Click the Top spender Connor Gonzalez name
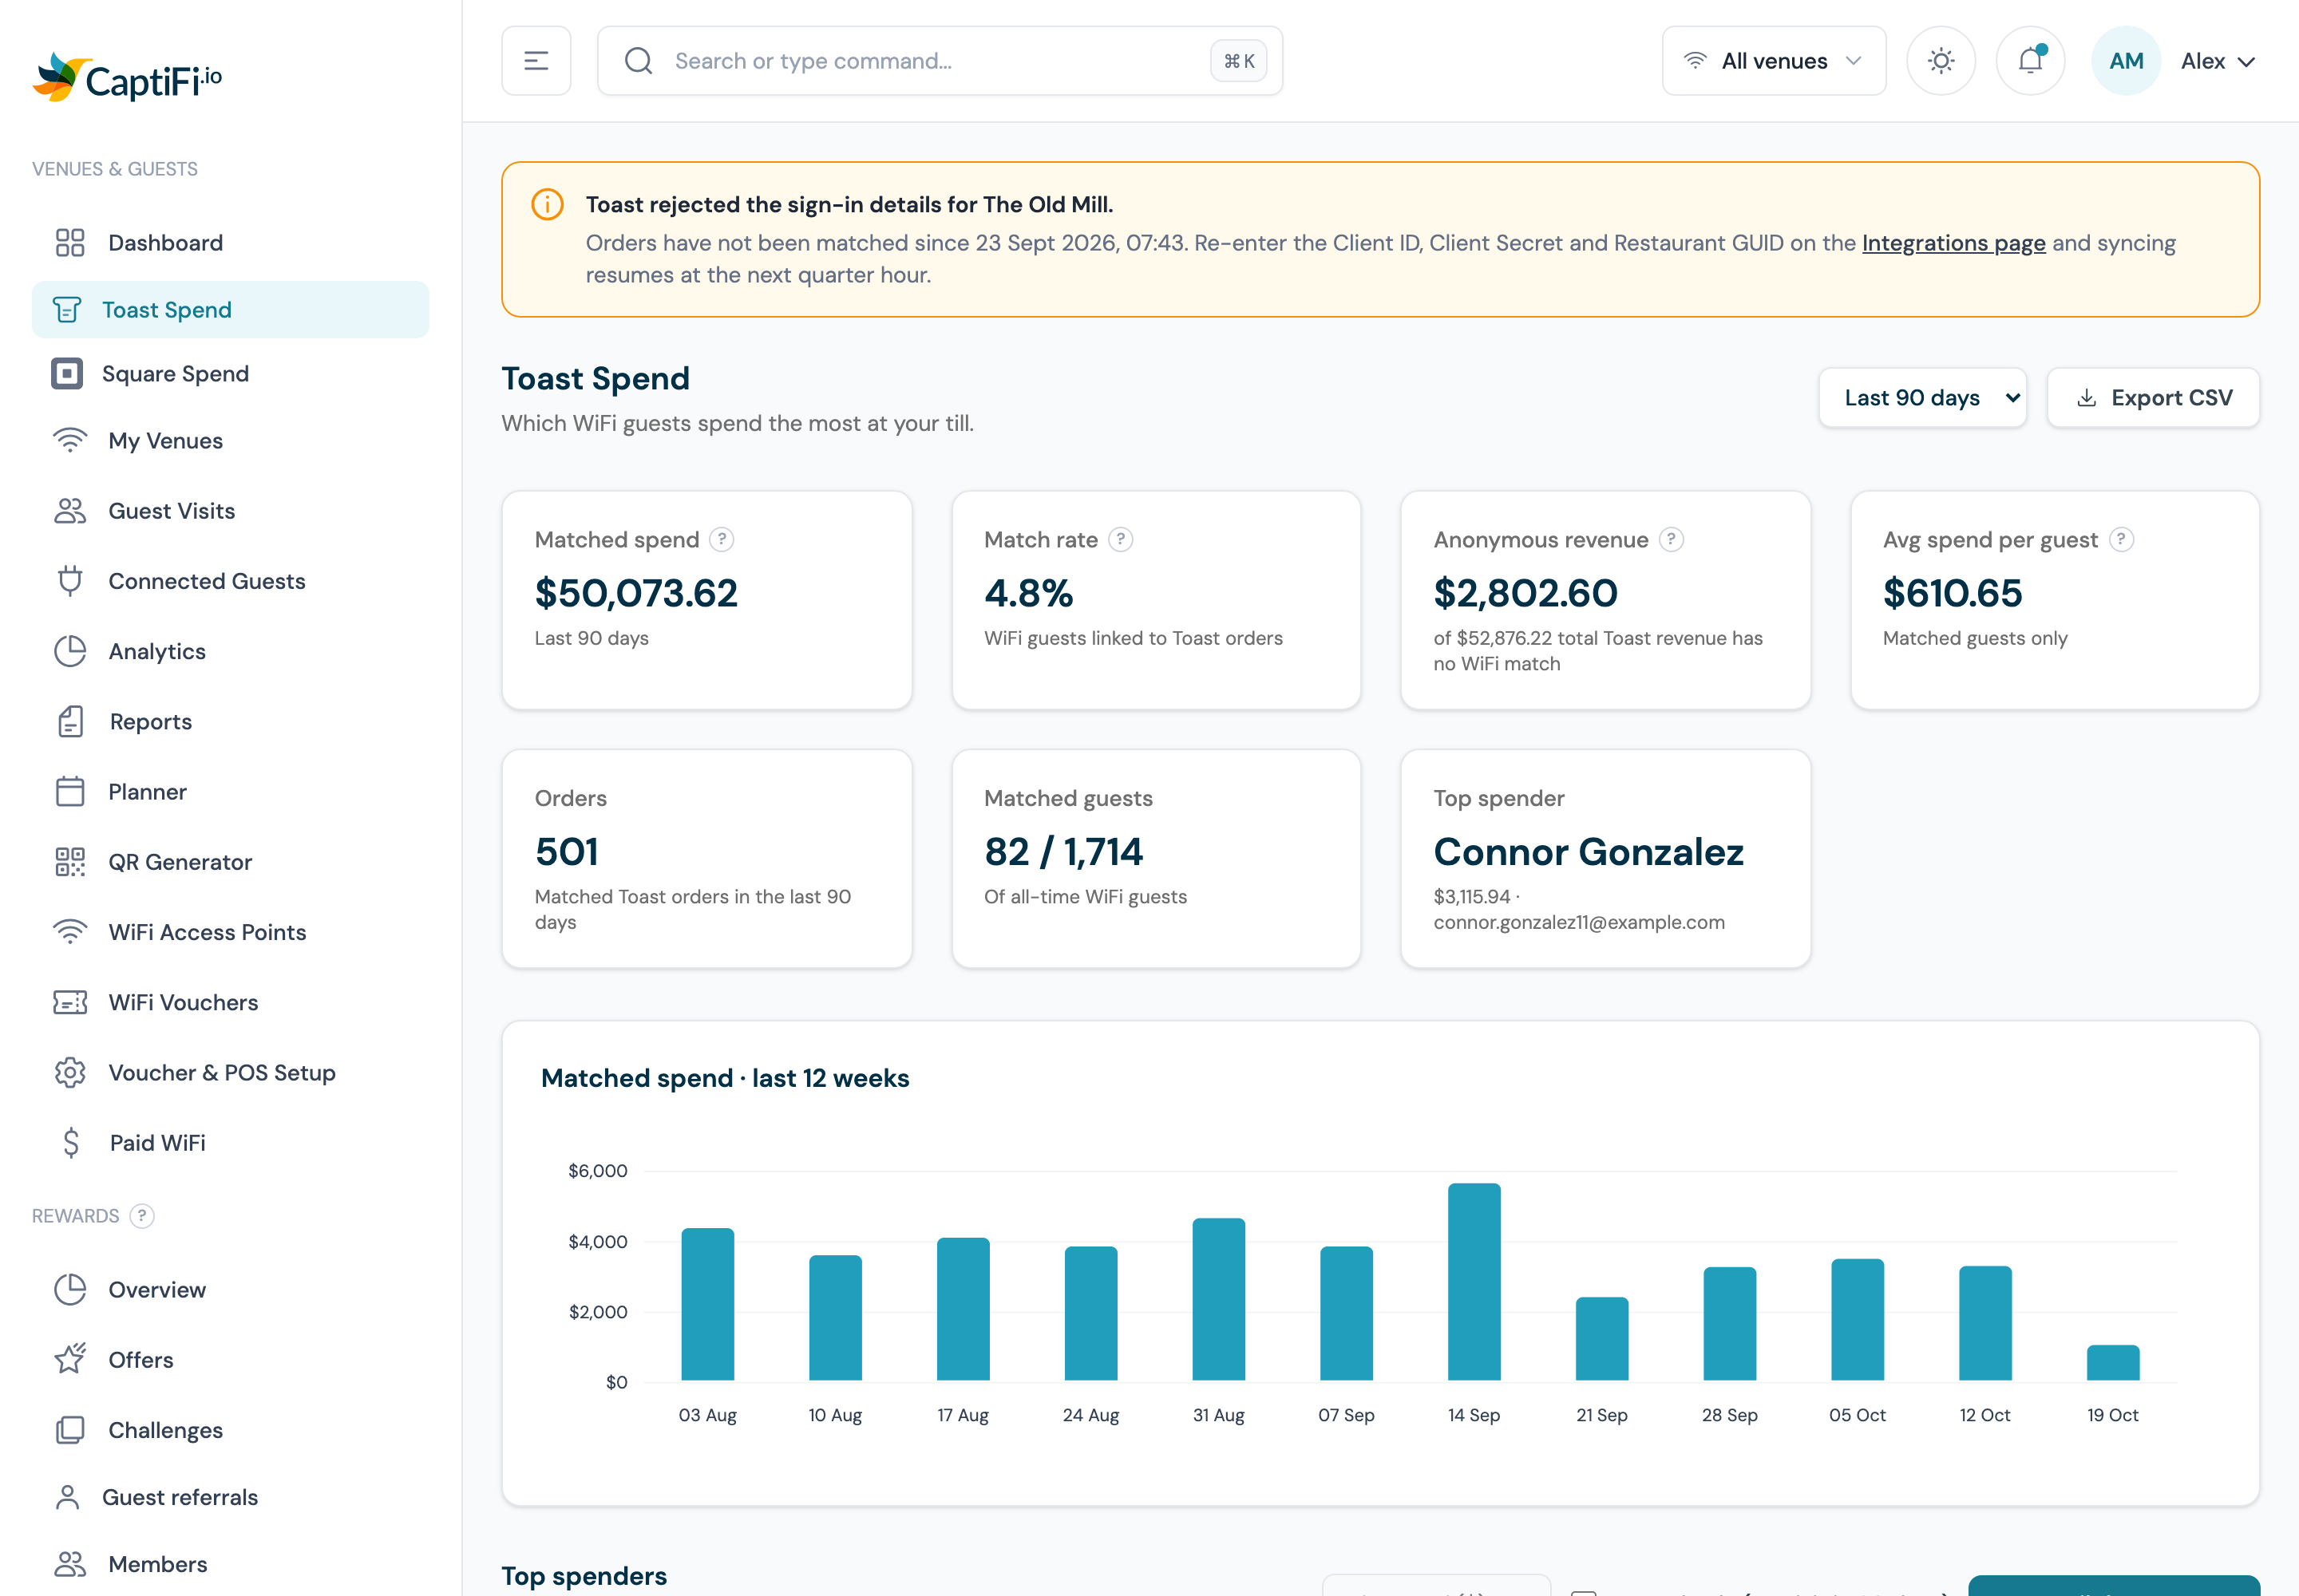Screen dimensions: 2299x1596 [1588, 852]
